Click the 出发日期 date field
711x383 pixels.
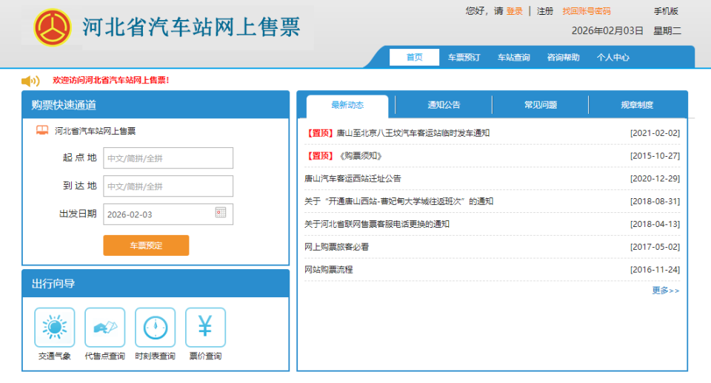168,214
